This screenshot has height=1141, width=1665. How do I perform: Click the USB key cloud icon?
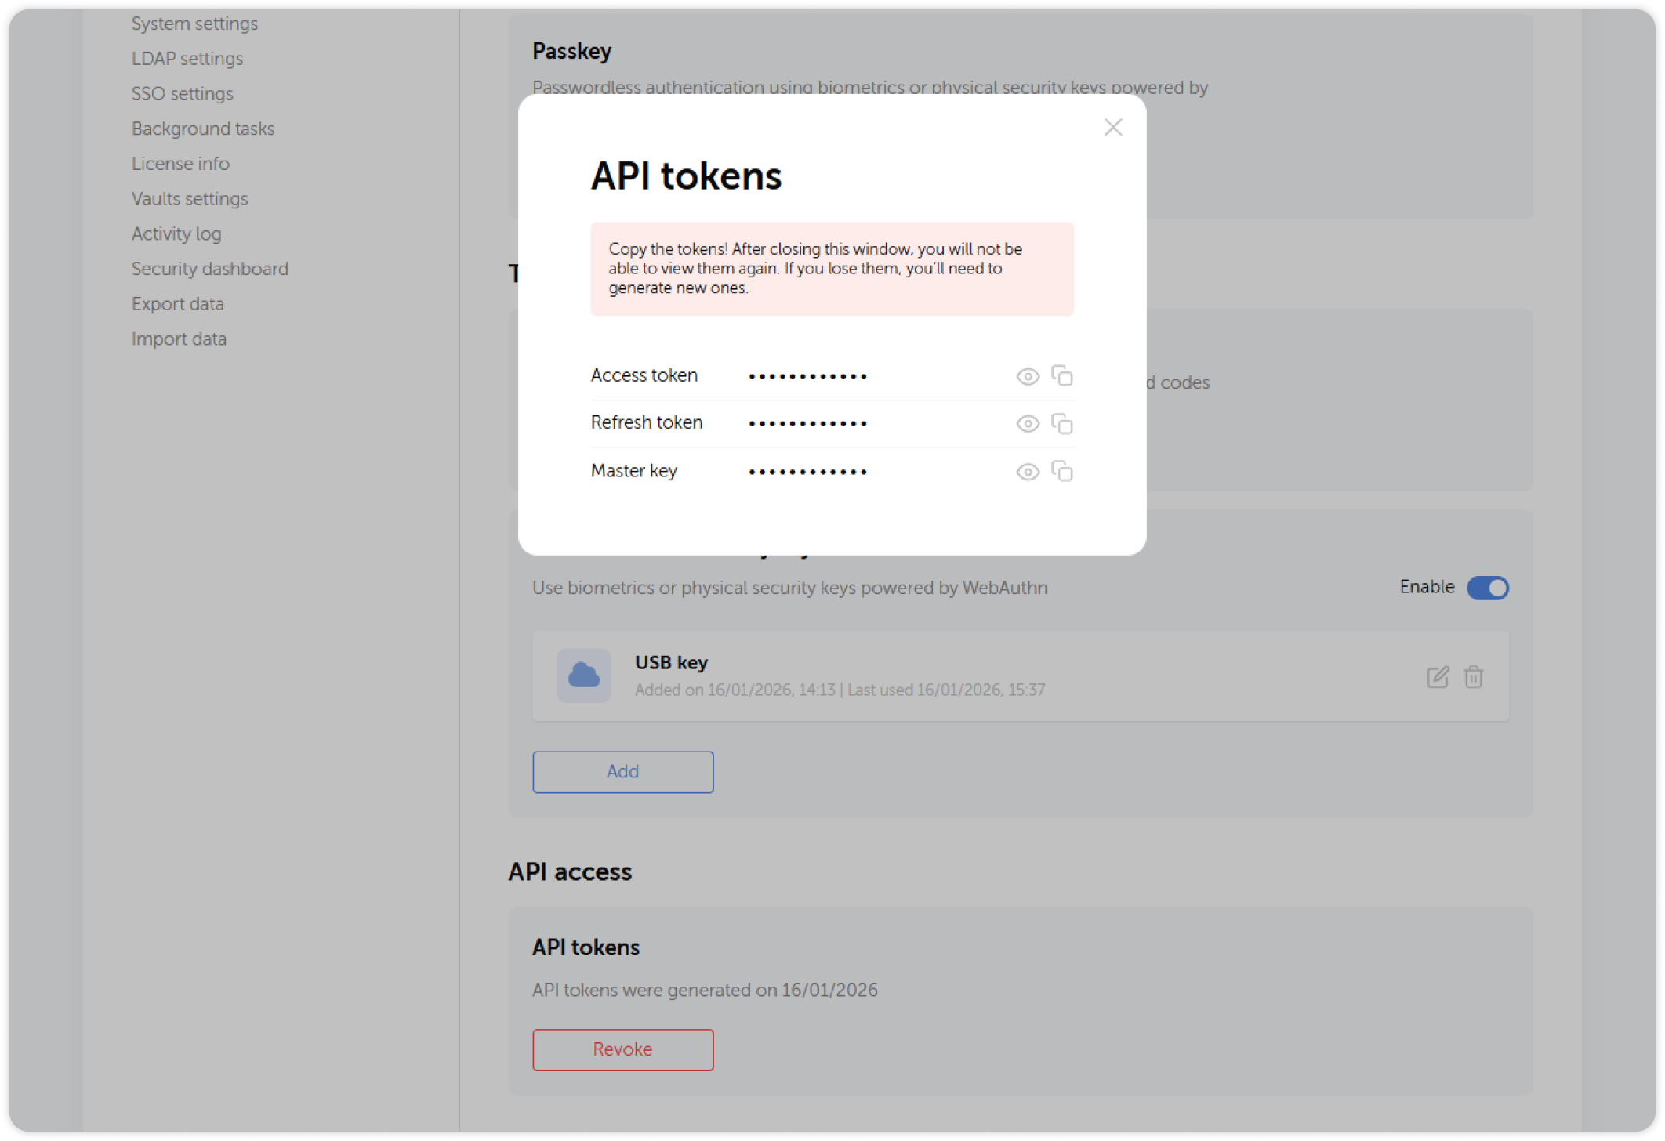click(x=583, y=675)
